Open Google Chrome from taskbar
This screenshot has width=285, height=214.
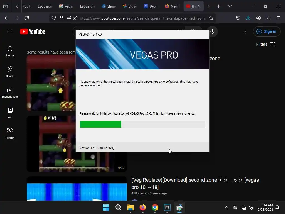click(155, 207)
